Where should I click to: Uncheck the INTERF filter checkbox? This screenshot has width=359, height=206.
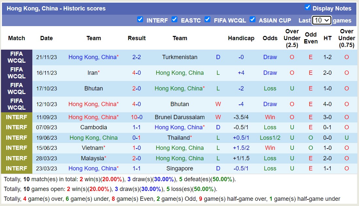point(140,19)
